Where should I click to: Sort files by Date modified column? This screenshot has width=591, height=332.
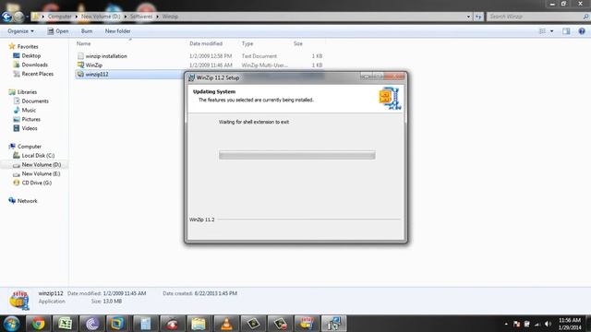click(206, 43)
